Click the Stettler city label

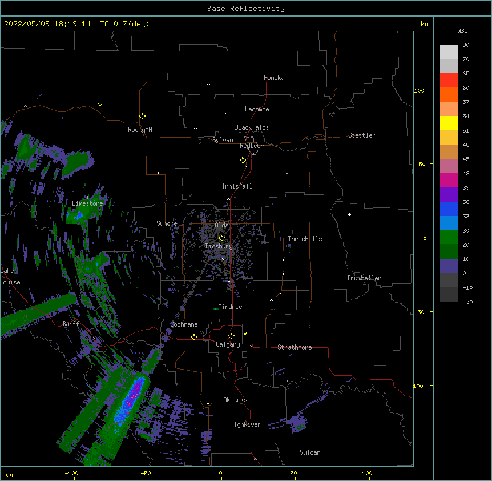coord(362,135)
